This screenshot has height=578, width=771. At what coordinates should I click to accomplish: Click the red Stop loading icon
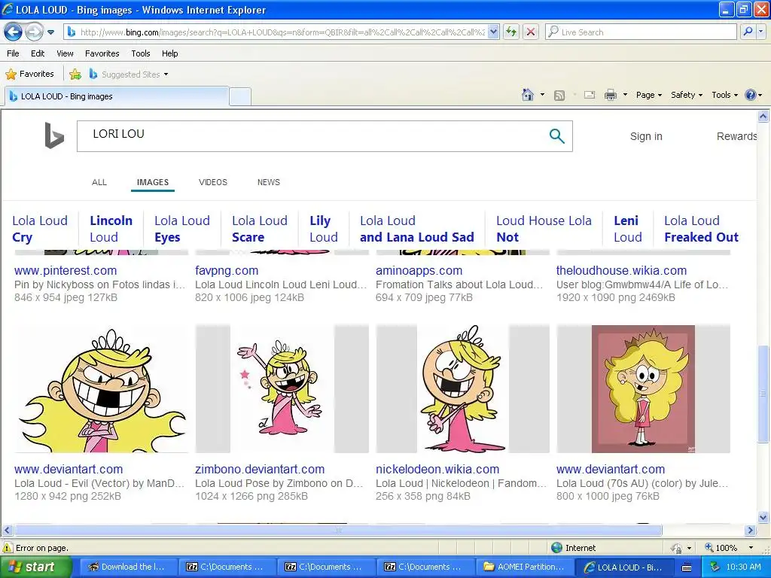(x=531, y=32)
